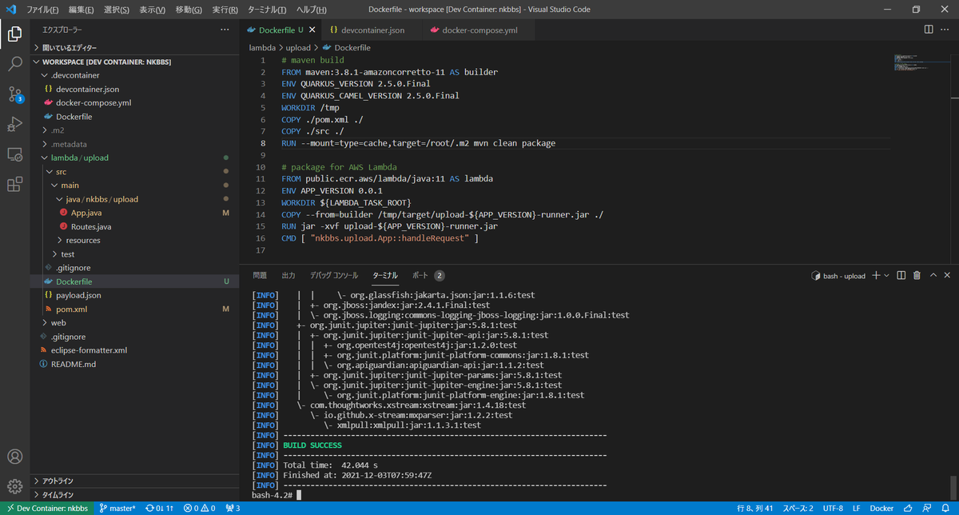Screen dimensions: 959x515
Task: Click 行 8, 列 41 cursor position
Action: coord(754,508)
